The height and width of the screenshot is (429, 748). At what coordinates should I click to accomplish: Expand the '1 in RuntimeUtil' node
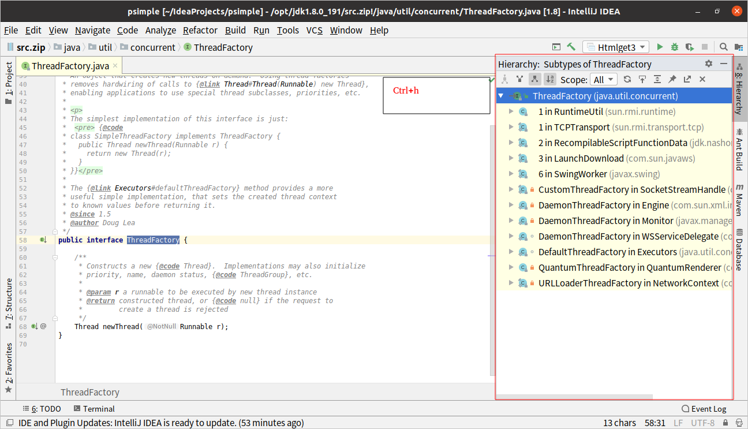[x=511, y=111]
